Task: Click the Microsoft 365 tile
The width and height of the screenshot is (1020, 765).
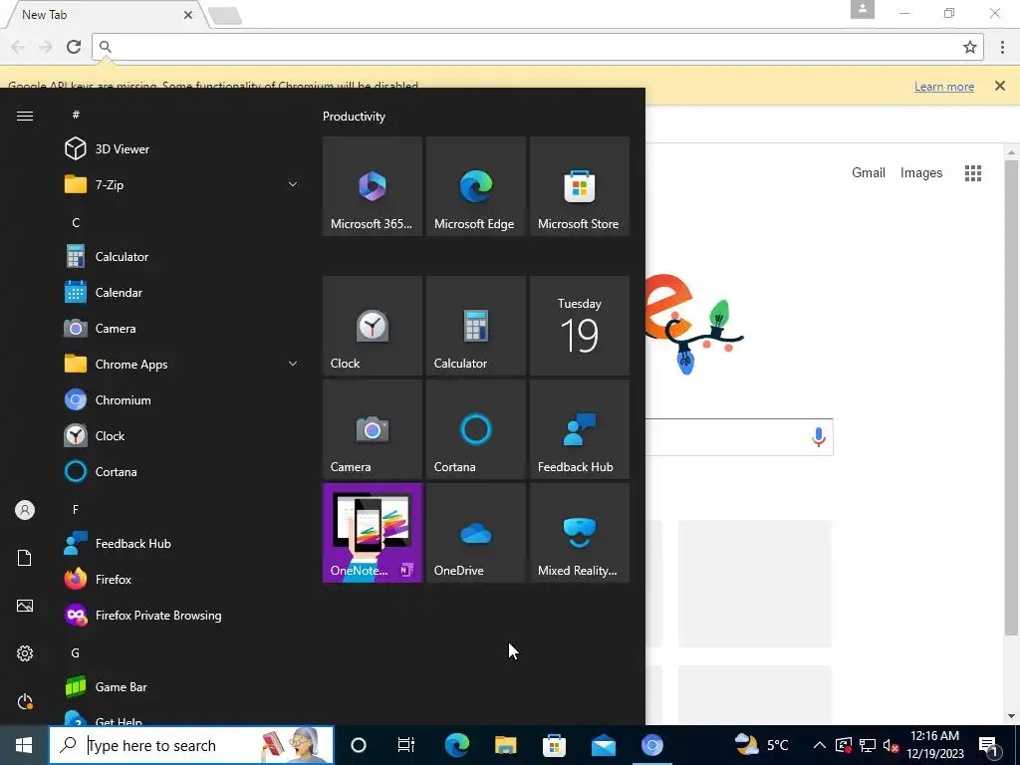Action: (373, 186)
